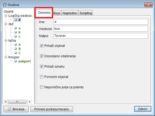This screenshot has height=116, width=155.
Task: Click the Ime input field
Action: (101, 22)
